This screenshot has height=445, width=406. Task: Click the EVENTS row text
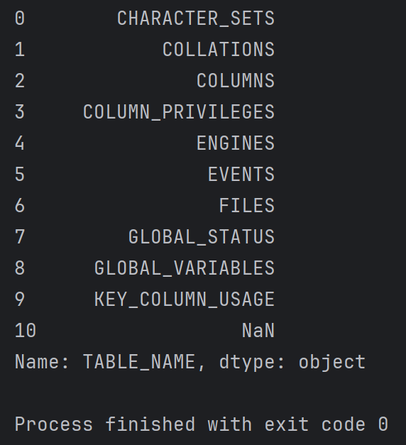click(241, 175)
